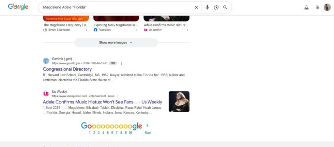Click Next to view more results
The height and width of the screenshot is (147, 334).
tap(148, 132)
